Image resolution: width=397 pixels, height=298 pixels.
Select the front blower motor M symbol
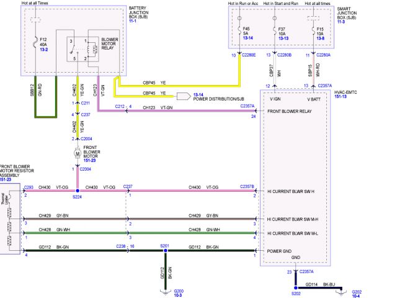click(78, 152)
